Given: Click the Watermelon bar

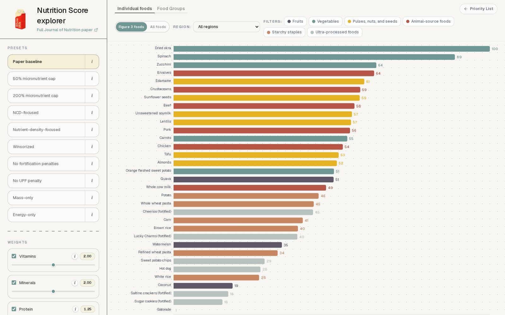Looking at the screenshot, I should tap(228, 245).
